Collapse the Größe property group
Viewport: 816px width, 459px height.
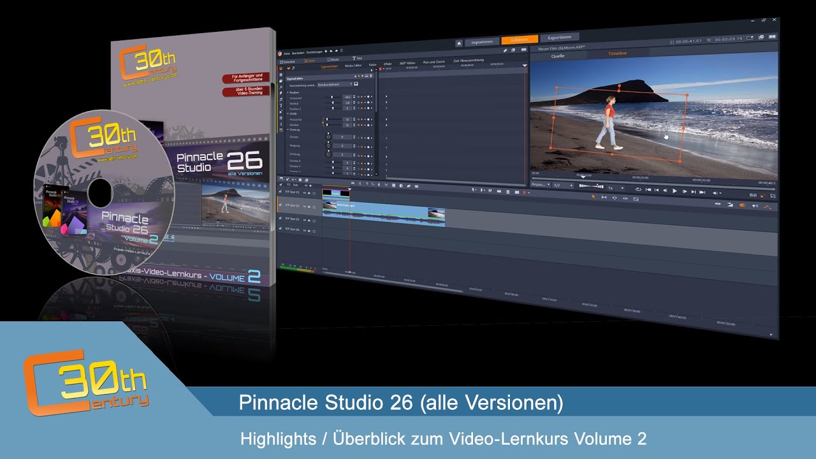[x=288, y=113]
